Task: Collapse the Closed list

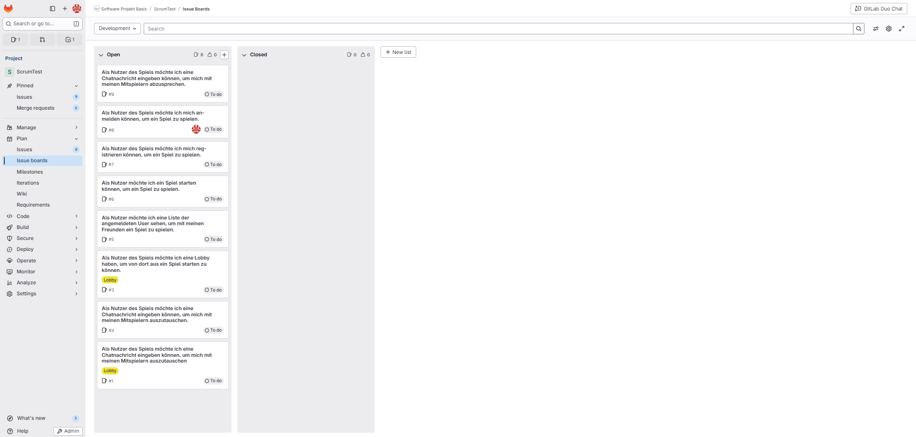Action: coord(244,55)
